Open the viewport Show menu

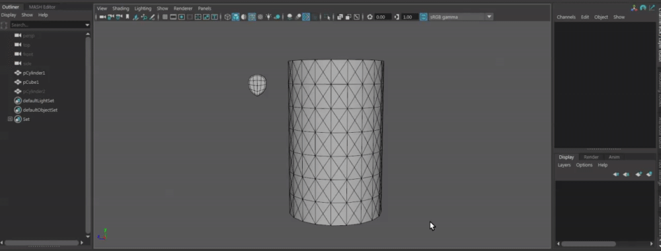coord(163,9)
